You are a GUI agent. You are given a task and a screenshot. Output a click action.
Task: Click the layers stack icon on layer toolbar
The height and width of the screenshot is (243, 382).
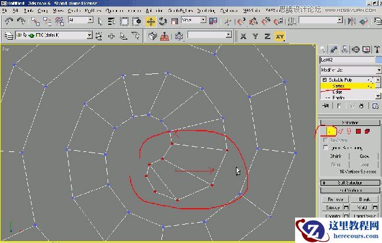(9, 36)
